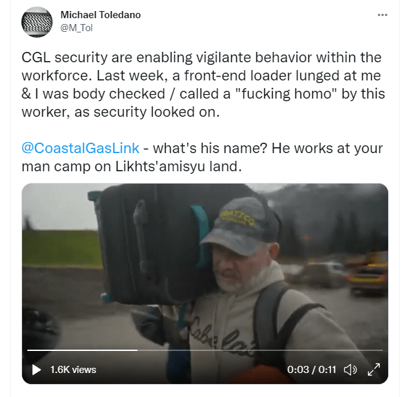Click the video frame showing the man
This screenshot has width=405, height=397.
[x=205, y=283]
